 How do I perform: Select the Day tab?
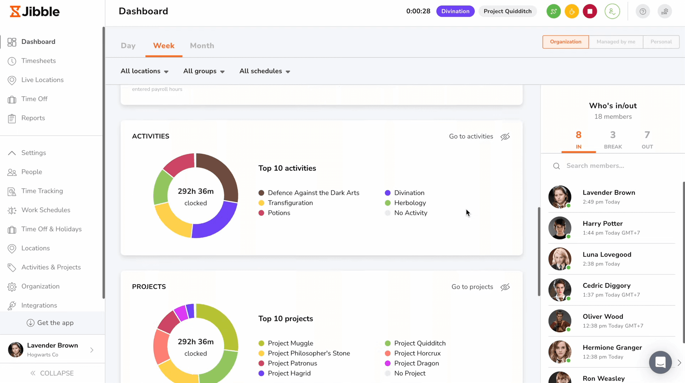pos(128,46)
